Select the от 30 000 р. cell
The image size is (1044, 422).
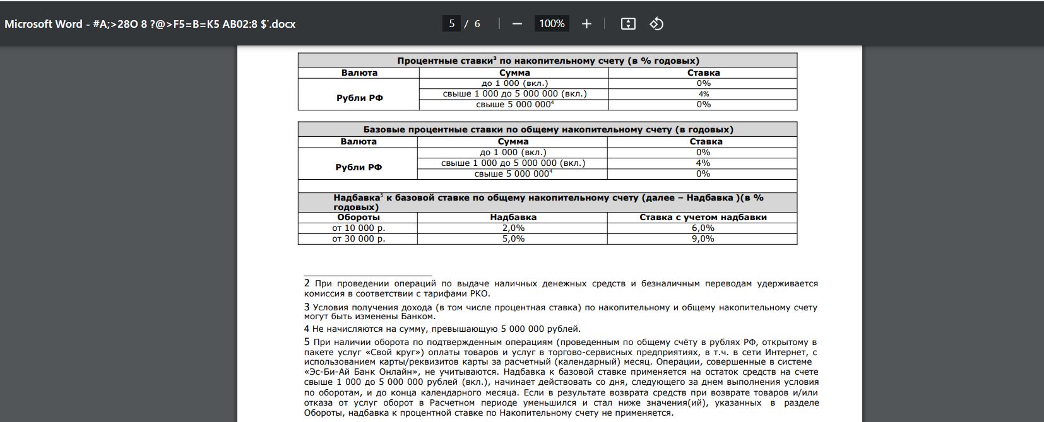(358, 239)
